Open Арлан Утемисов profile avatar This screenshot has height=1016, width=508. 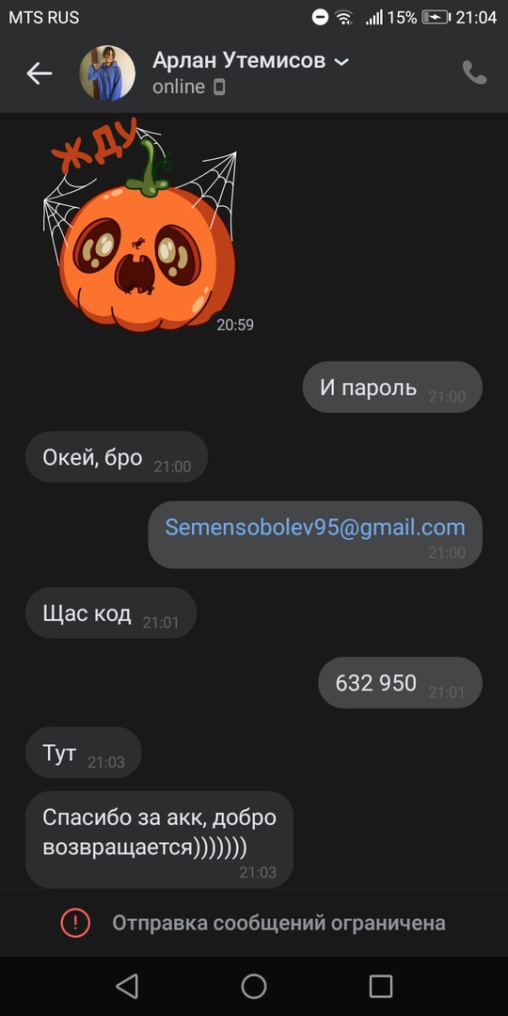tap(107, 73)
